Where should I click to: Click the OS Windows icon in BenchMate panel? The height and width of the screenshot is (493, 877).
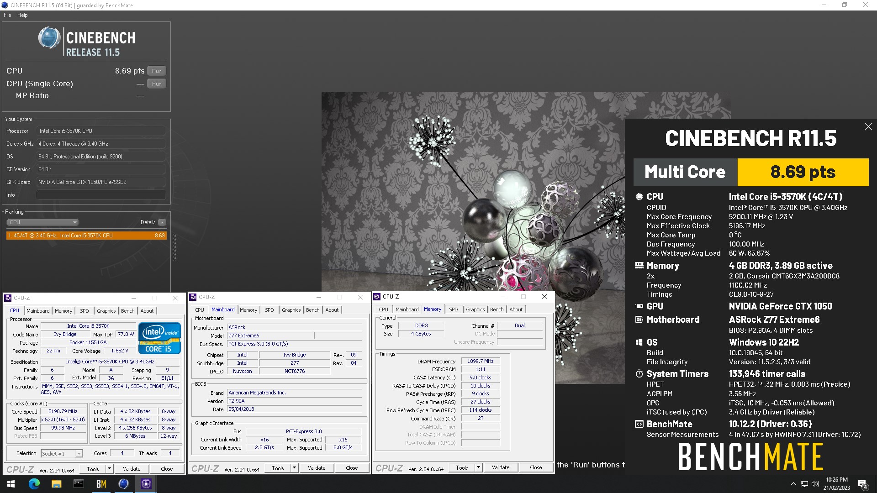pos(639,342)
